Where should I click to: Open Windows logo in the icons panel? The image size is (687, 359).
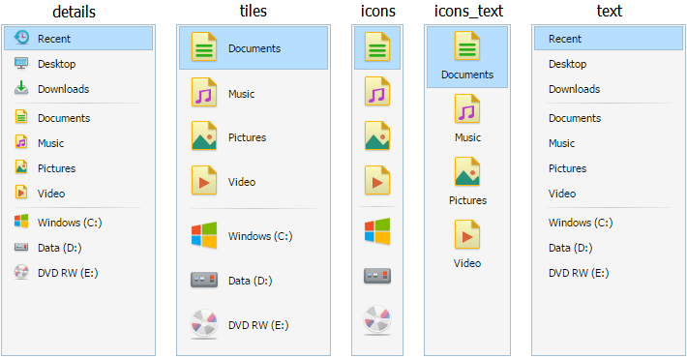377,231
